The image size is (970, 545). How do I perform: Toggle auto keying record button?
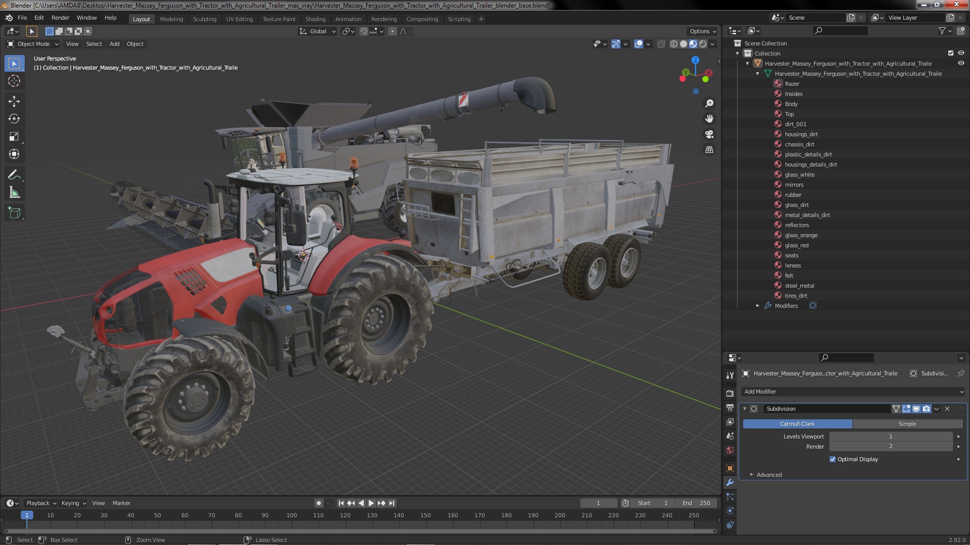318,503
